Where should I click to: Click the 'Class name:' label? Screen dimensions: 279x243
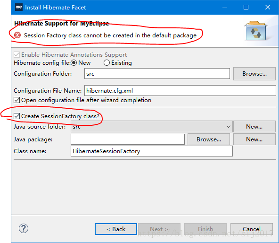30,151
